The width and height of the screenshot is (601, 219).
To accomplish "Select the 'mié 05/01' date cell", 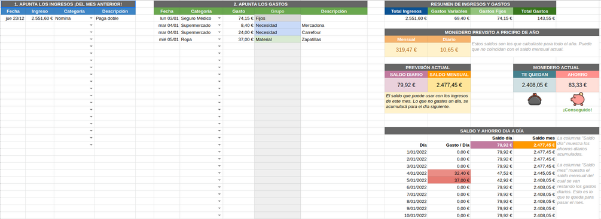I will point(167,39).
